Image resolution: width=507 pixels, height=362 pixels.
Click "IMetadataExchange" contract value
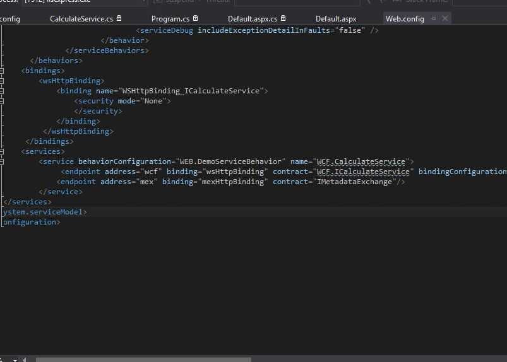pyautogui.click(x=355, y=182)
